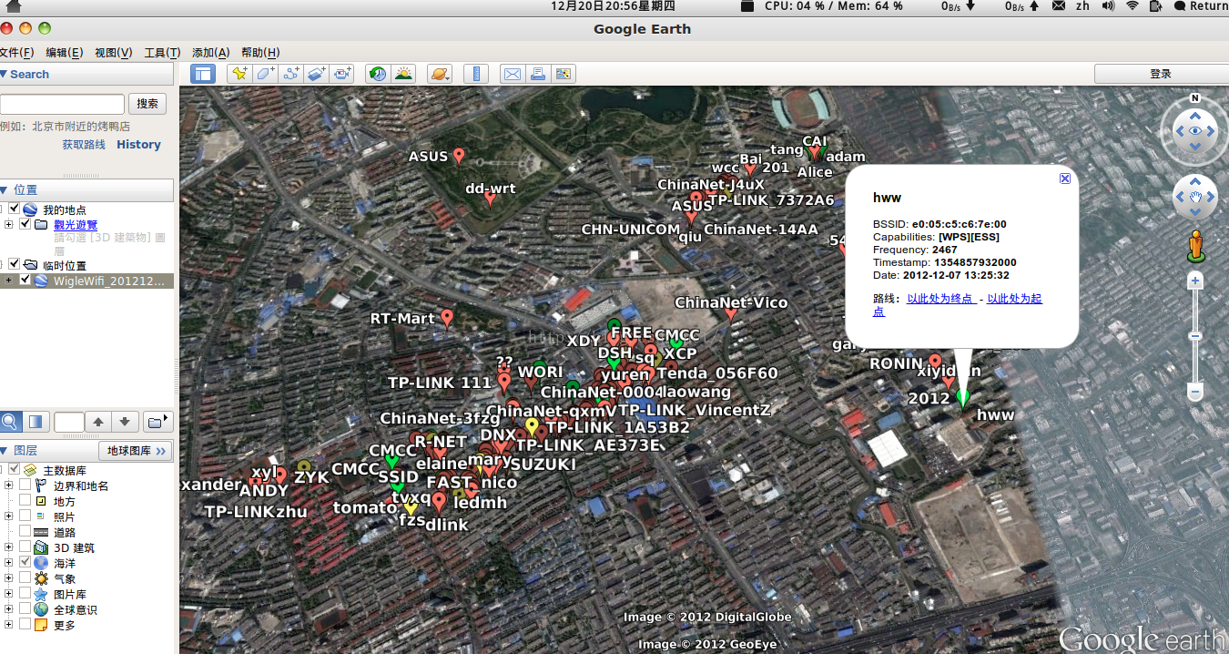The image size is (1229, 654).
Task: Select the Add Polygon tool
Action: 265,74
